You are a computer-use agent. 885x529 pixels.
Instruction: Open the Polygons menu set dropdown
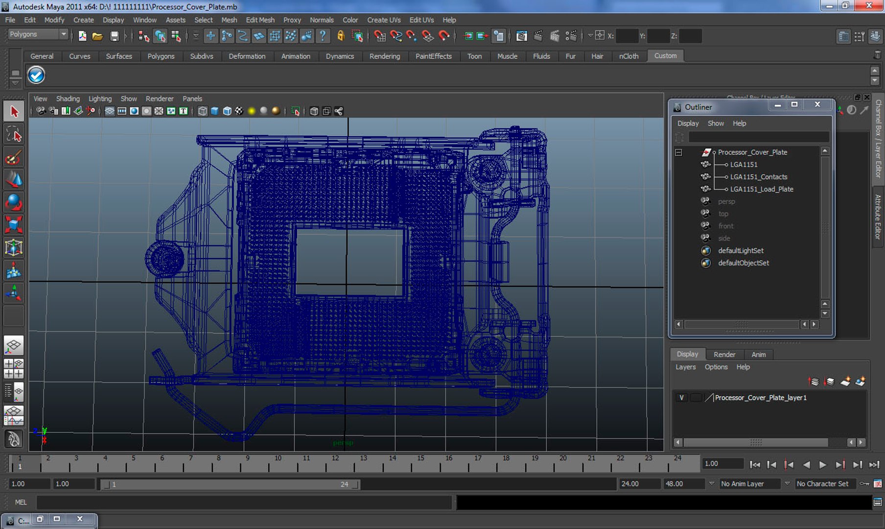[x=38, y=34]
